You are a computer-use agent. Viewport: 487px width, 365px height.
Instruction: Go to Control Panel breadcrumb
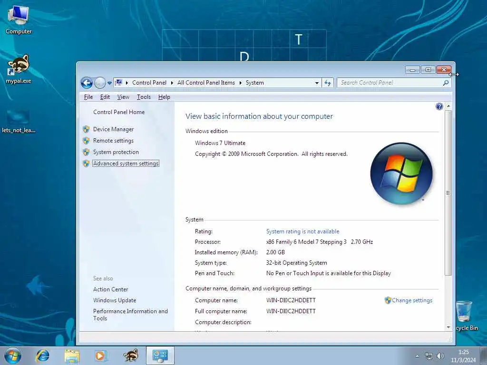coord(149,83)
